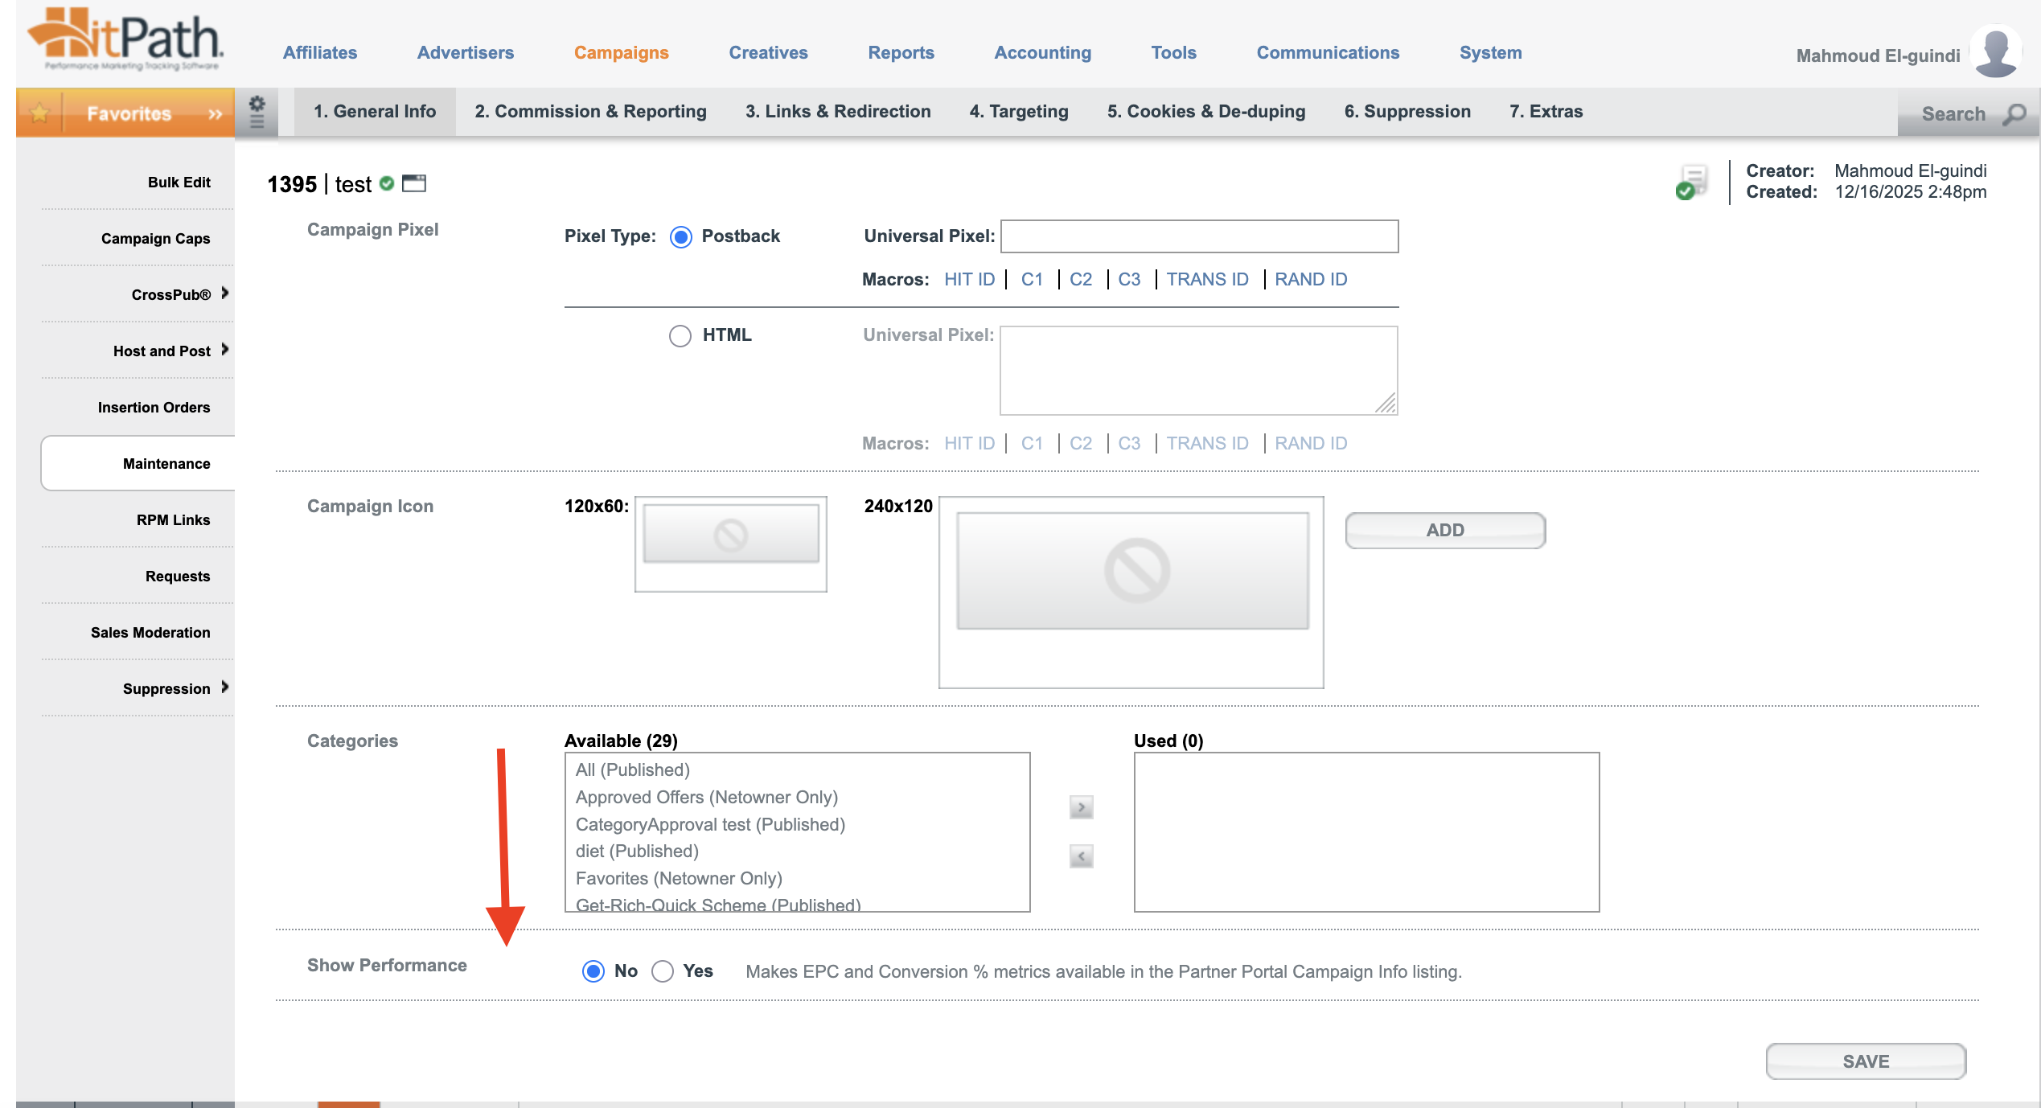Insert the TRANS ID macro link
The width and height of the screenshot is (2041, 1108).
pyautogui.click(x=1207, y=279)
